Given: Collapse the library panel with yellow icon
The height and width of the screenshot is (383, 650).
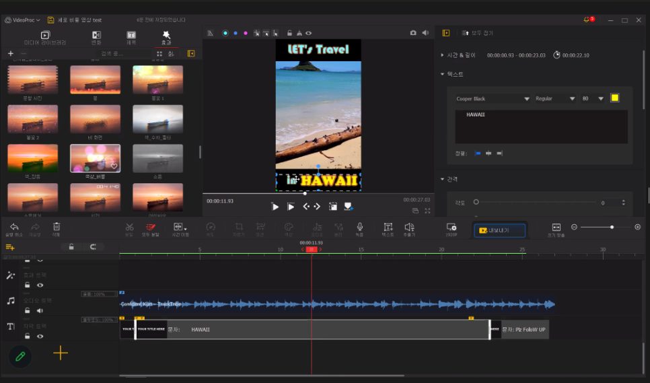Looking at the screenshot, I should click(191, 53).
